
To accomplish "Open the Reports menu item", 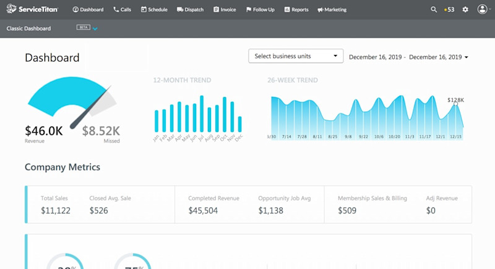I will tap(296, 9).
